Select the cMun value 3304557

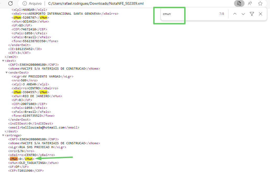click(29, 92)
